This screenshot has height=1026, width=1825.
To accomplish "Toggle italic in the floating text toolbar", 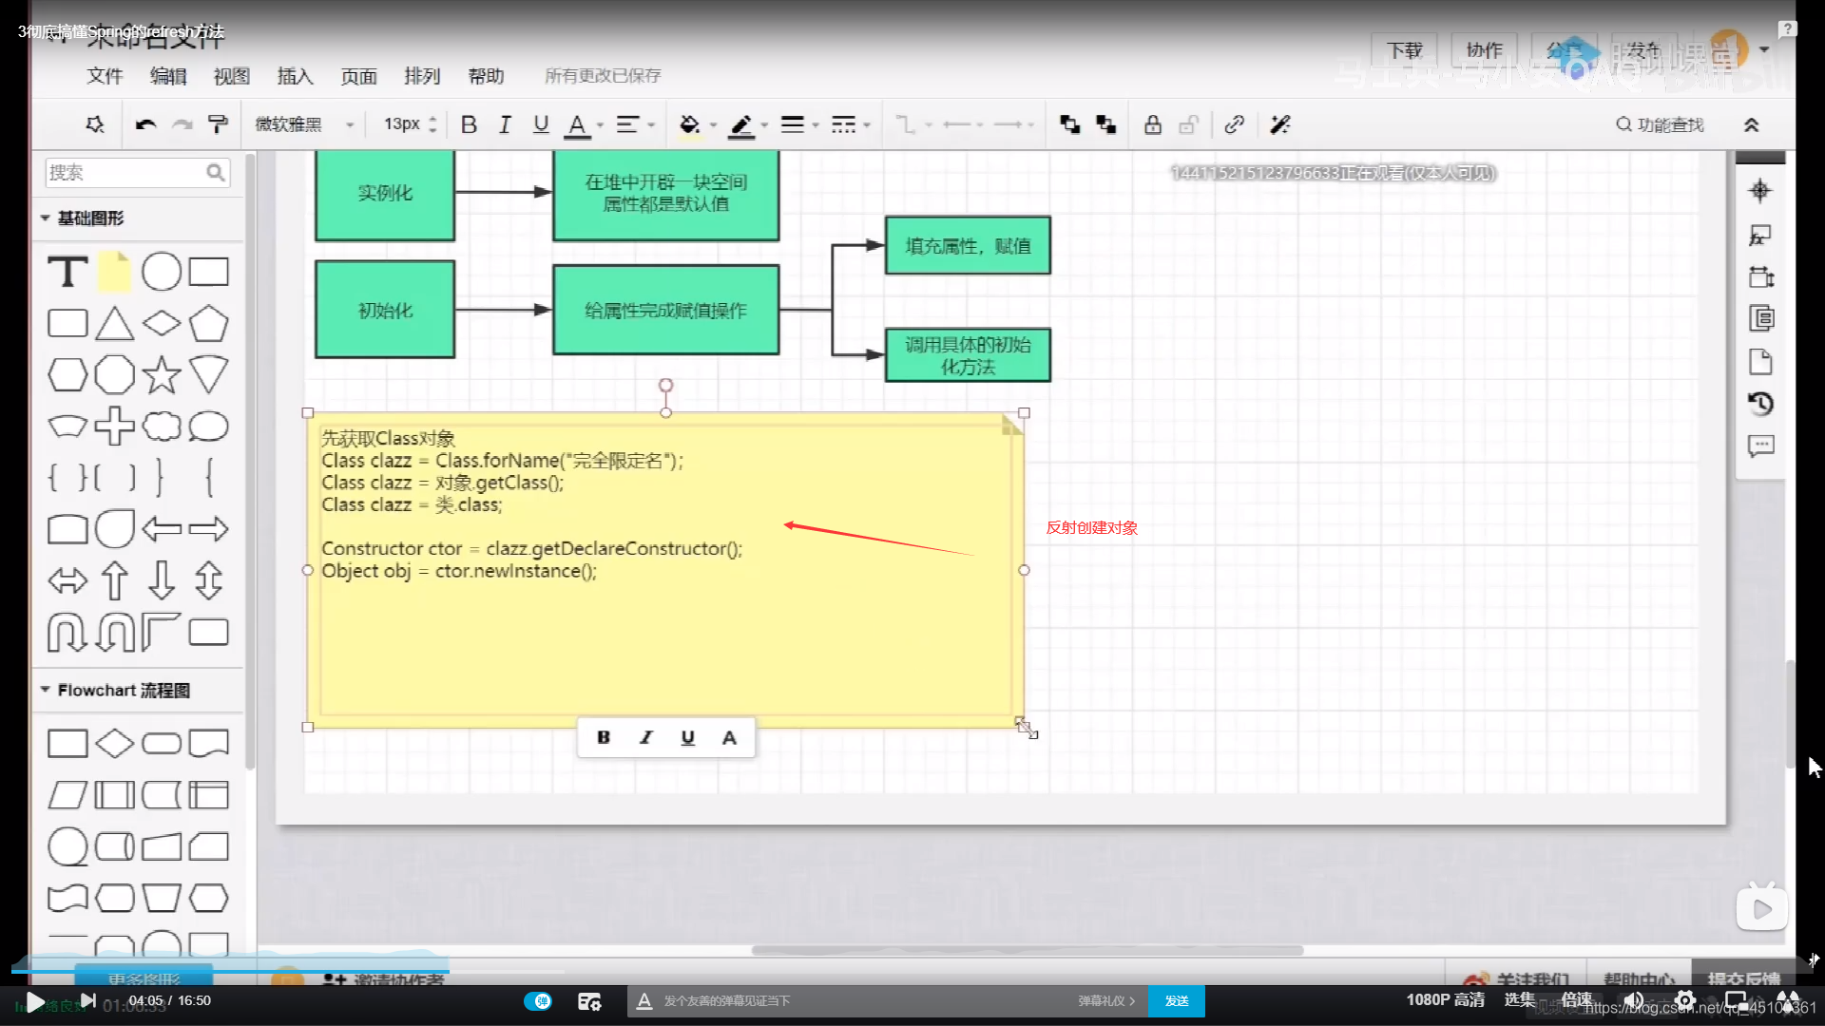I will [x=645, y=737].
